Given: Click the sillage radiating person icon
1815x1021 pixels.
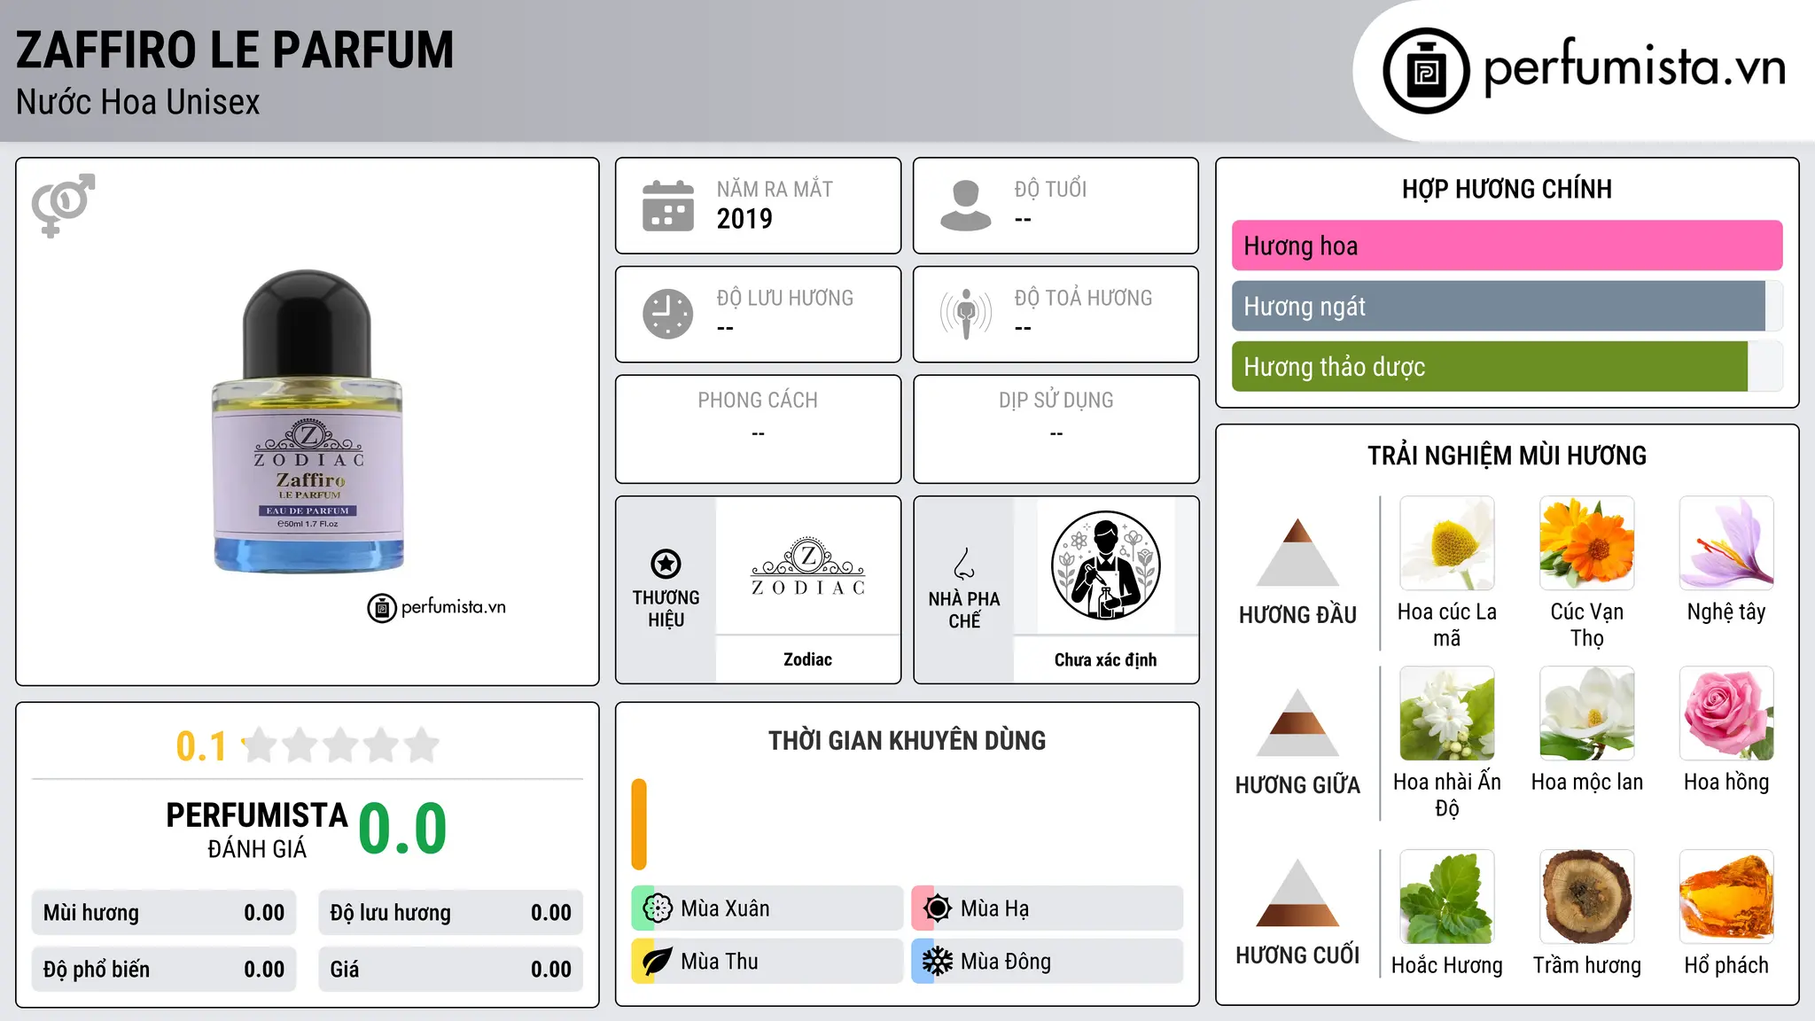Looking at the screenshot, I should pyautogui.click(x=966, y=314).
